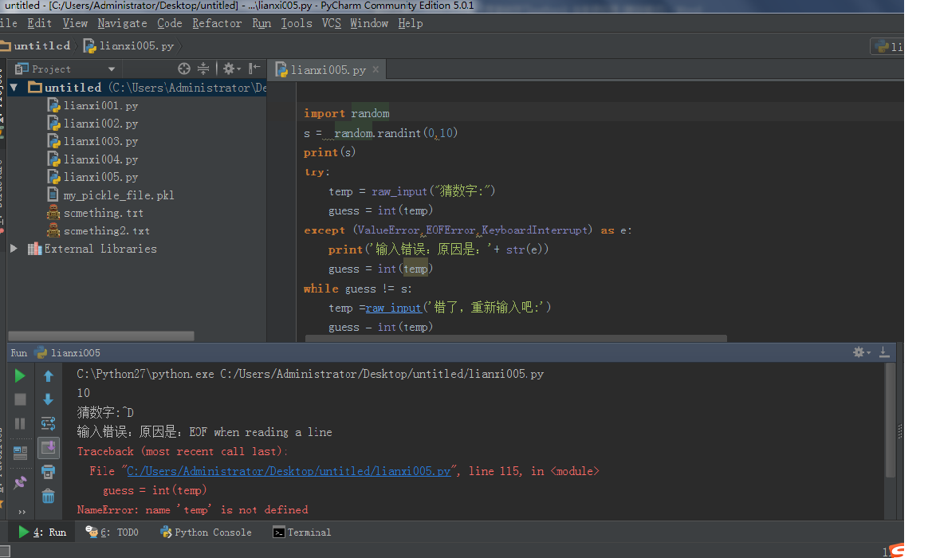
Task: Collapse the untitled project root folder
Action: click(x=14, y=88)
